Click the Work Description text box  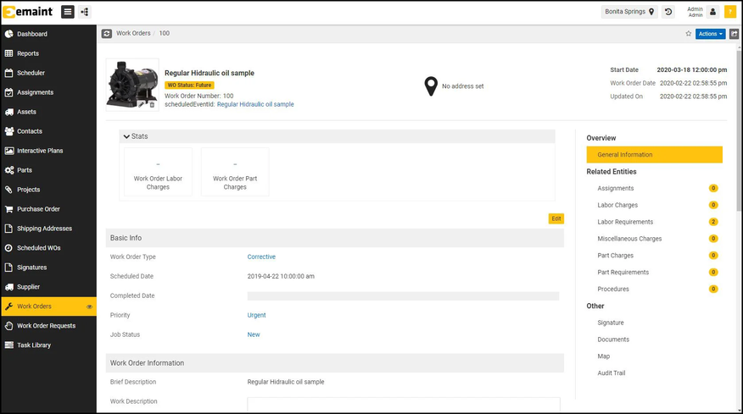point(403,404)
